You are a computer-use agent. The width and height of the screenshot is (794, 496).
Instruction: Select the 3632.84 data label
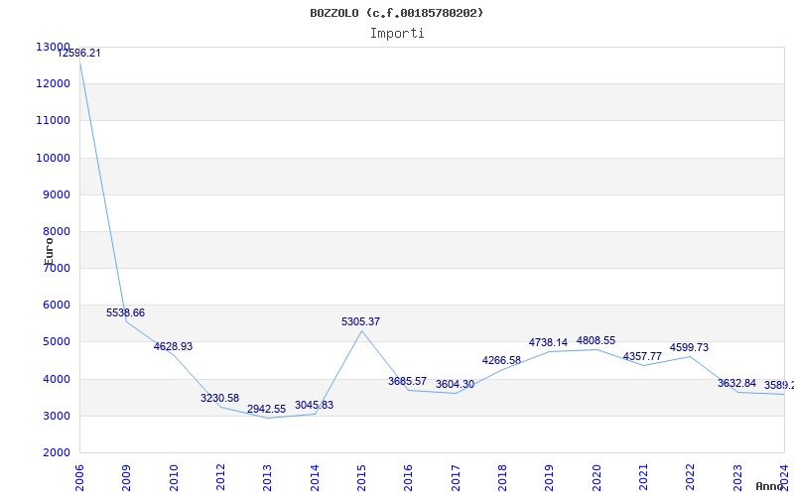[x=736, y=384]
